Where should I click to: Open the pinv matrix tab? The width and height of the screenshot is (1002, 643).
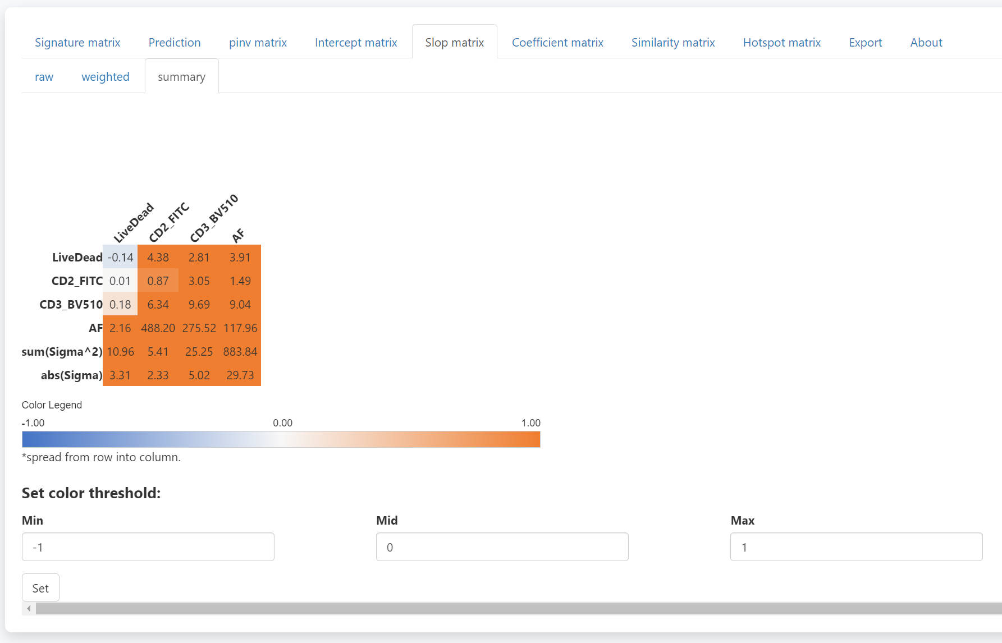[258, 43]
